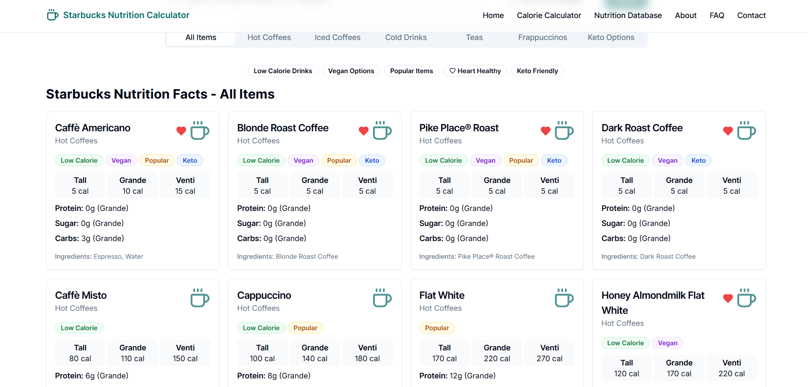Click the Blonde Roast Coffee card title
The image size is (808, 387).
click(283, 128)
